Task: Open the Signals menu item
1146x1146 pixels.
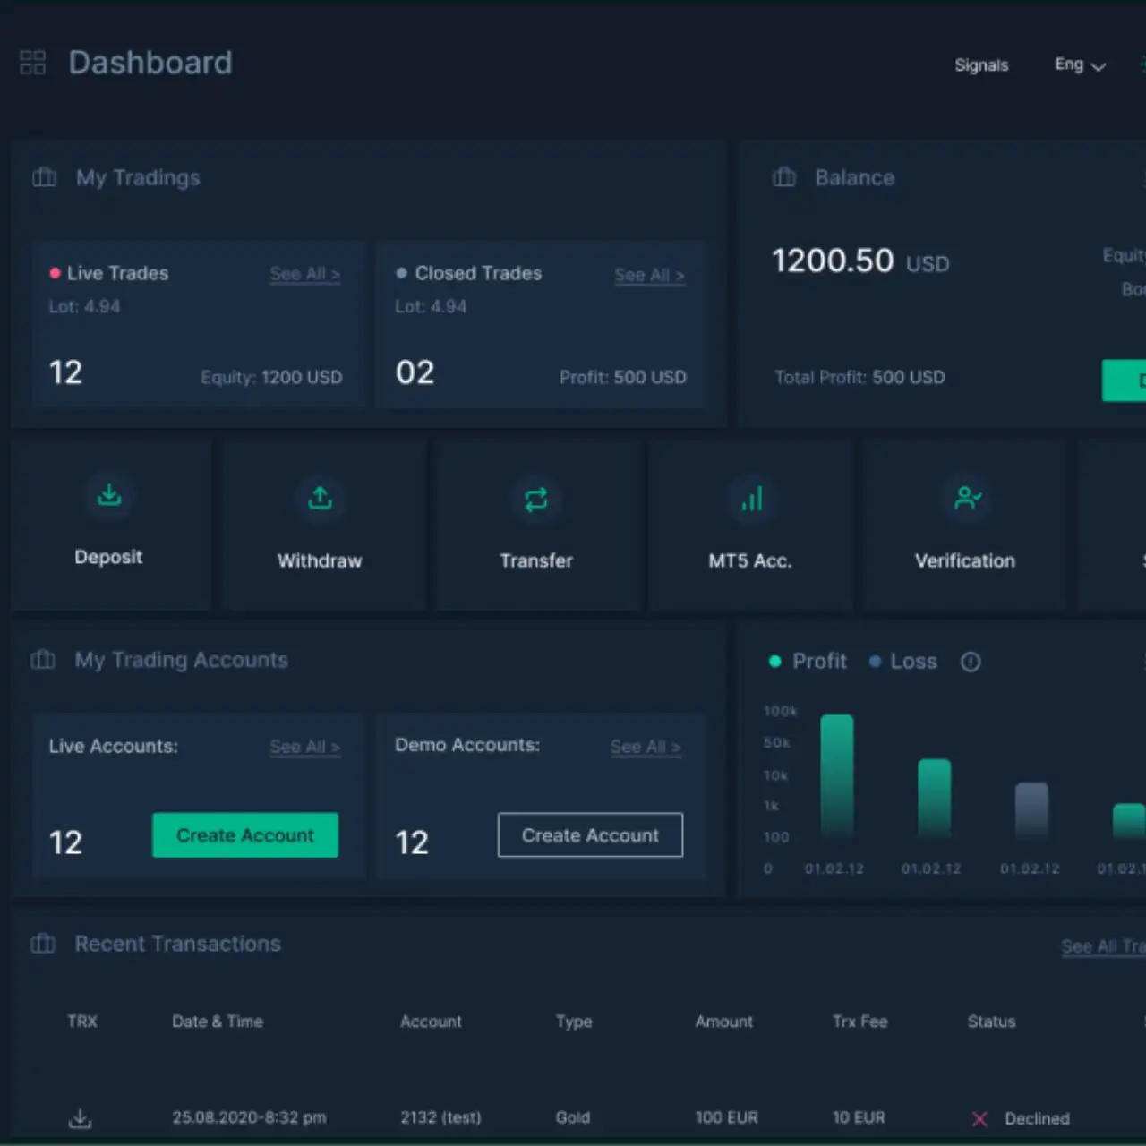Action: point(981,65)
